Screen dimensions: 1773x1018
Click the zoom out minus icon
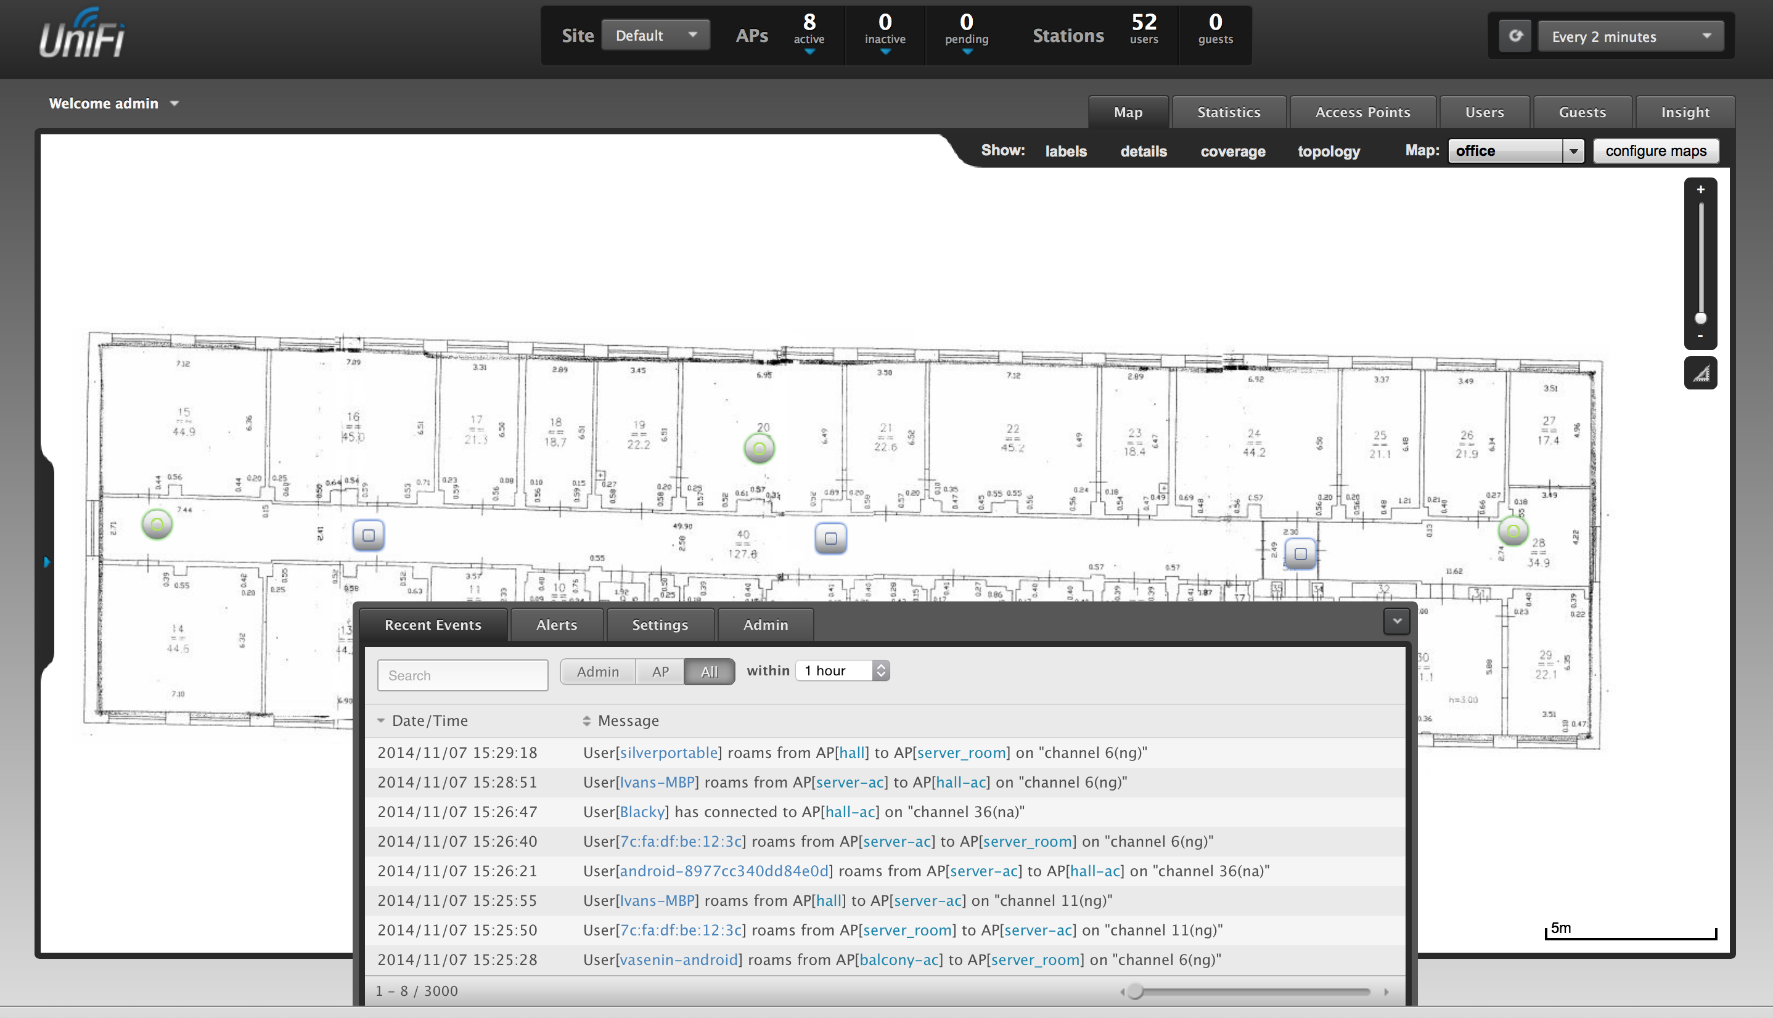[x=1700, y=336]
